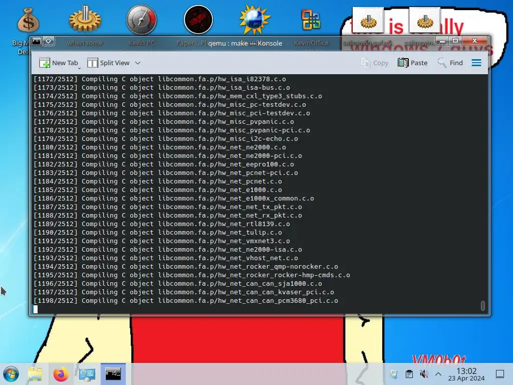Click line compiling hw_net_e1000x_common.c.o
This screenshot has width=513, height=385.
pos(174,198)
